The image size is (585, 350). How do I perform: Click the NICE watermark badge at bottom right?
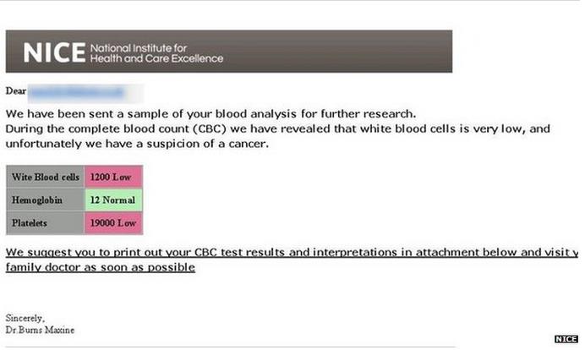coord(565,339)
